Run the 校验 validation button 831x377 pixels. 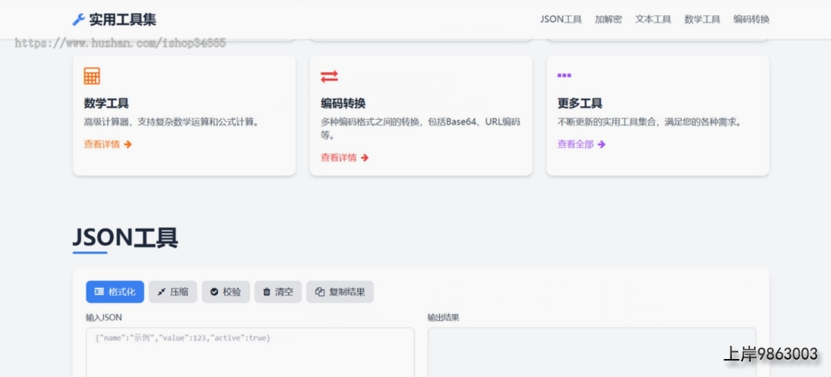[x=225, y=292]
